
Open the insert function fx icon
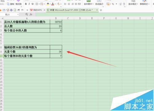(31, 14)
